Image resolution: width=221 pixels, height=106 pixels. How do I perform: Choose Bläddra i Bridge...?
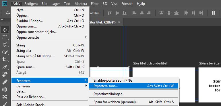point(50,21)
